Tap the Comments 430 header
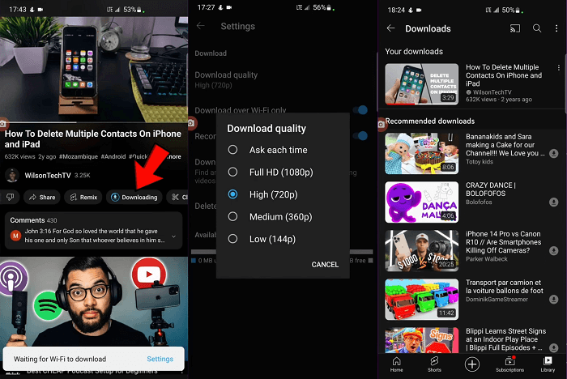 point(33,220)
